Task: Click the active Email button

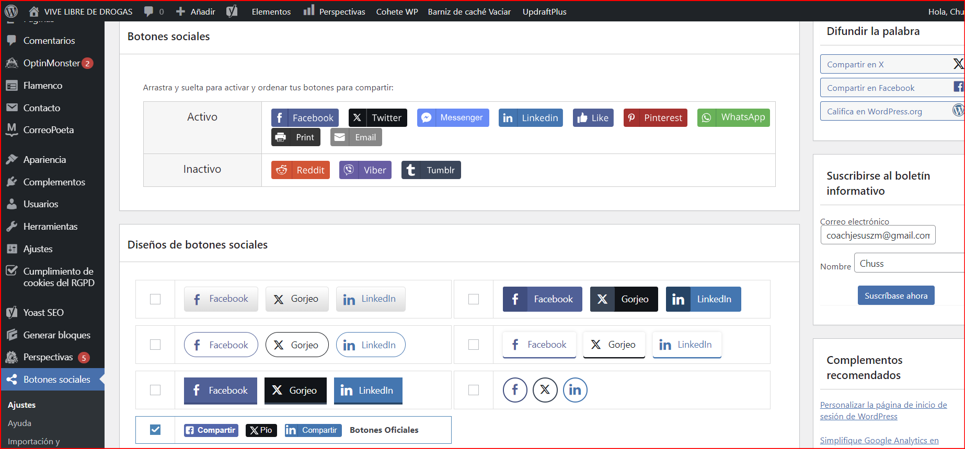Action: pyautogui.click(x=356, y=137)
